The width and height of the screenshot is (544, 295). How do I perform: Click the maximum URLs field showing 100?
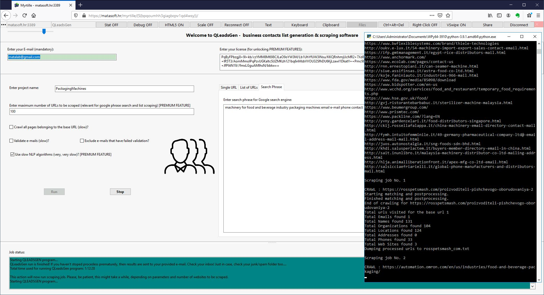tap(101, 111)
